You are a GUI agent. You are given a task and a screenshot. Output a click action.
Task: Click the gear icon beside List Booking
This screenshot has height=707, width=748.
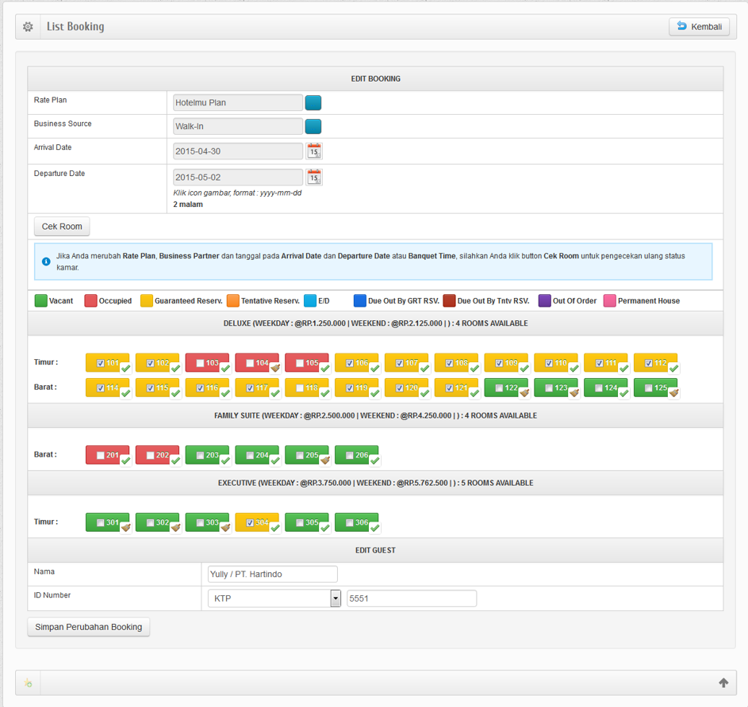click(x=29, y=27)
